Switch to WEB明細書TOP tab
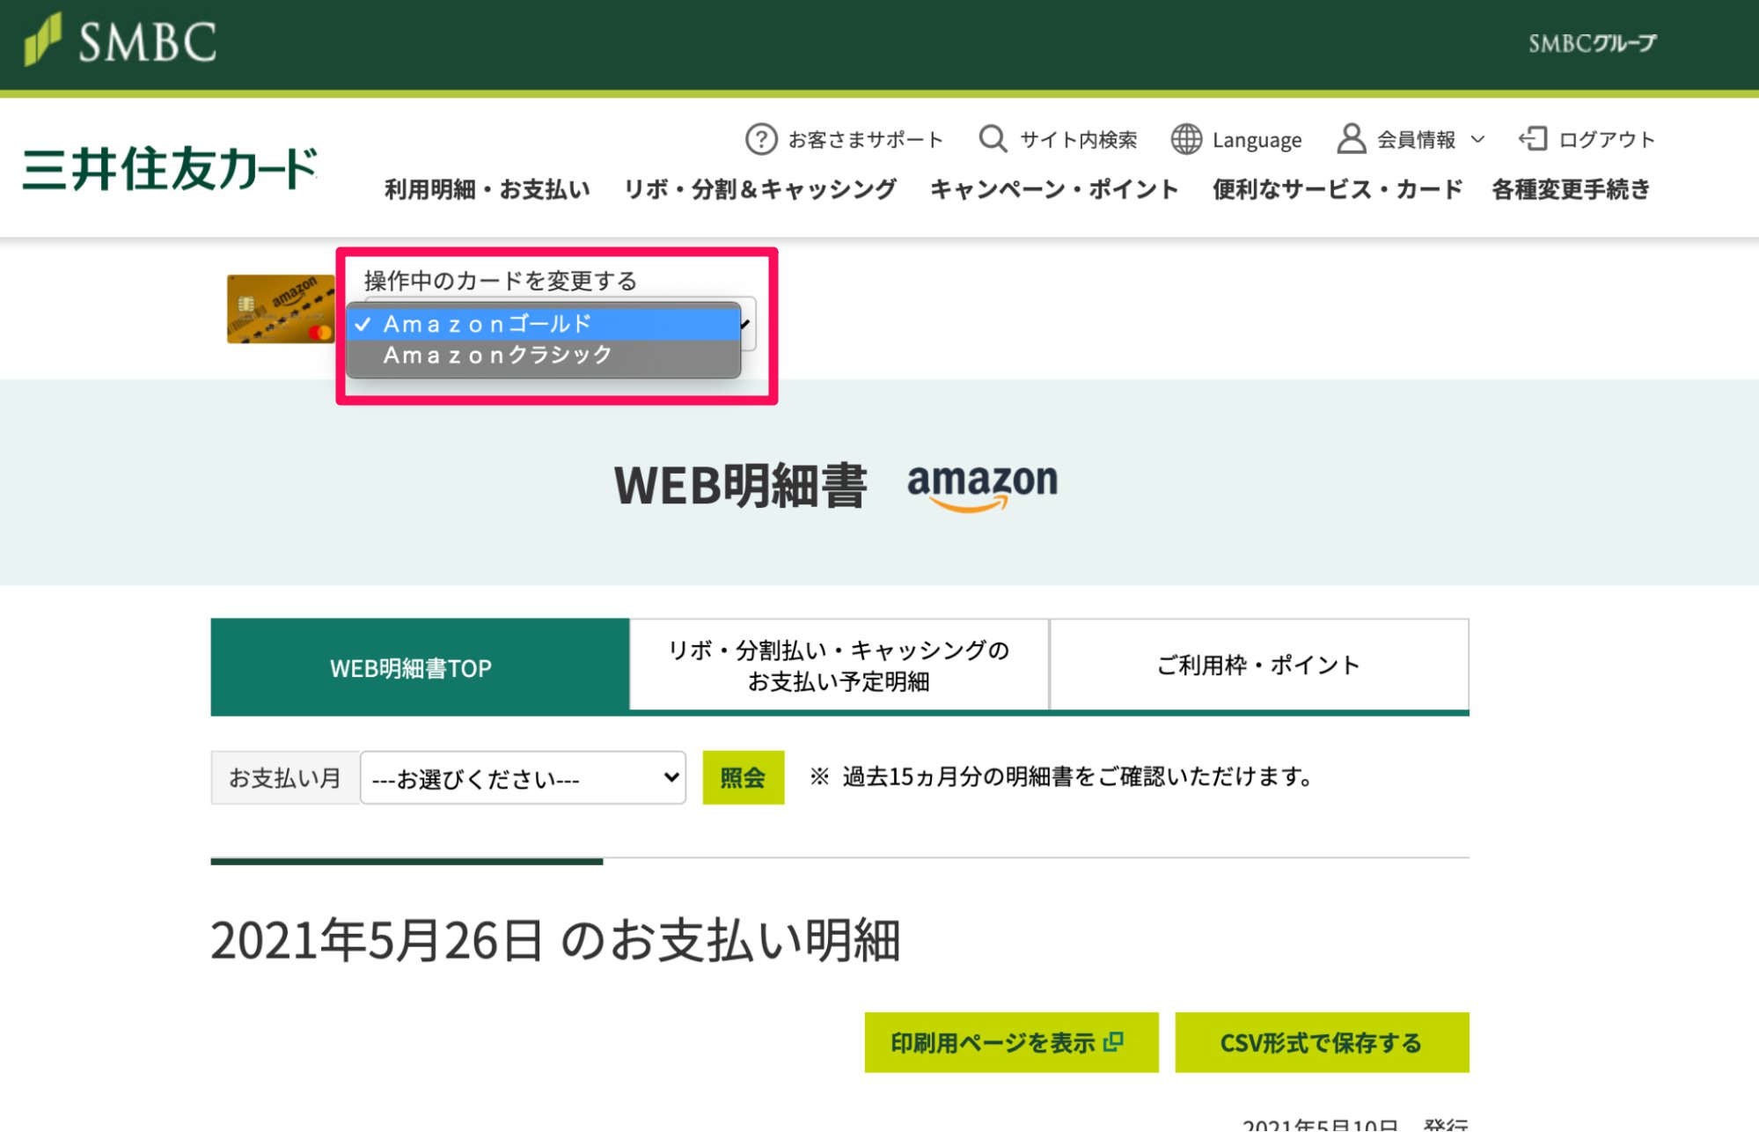 coord(420,667)
